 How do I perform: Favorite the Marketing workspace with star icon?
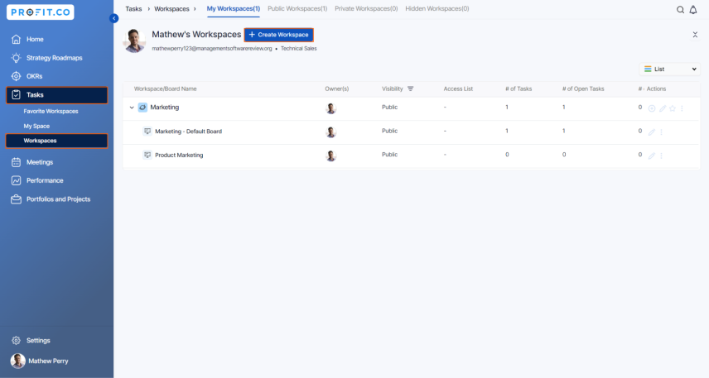(x=673, y=108)
